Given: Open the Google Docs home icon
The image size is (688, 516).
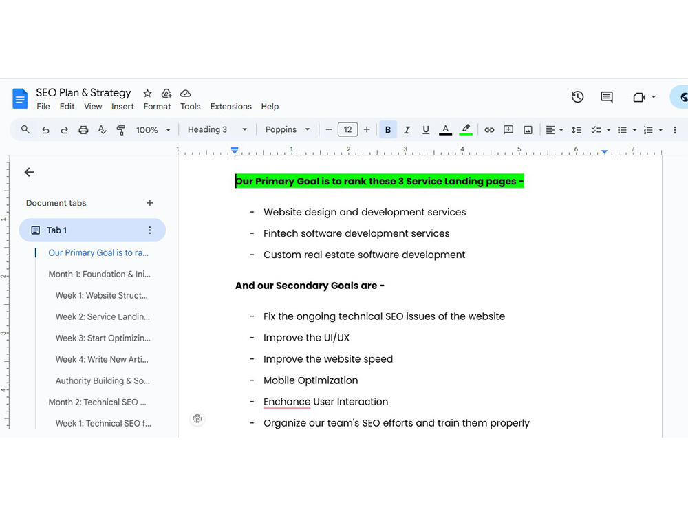Looking at the screenshot, I should click(x=20, y=98).
